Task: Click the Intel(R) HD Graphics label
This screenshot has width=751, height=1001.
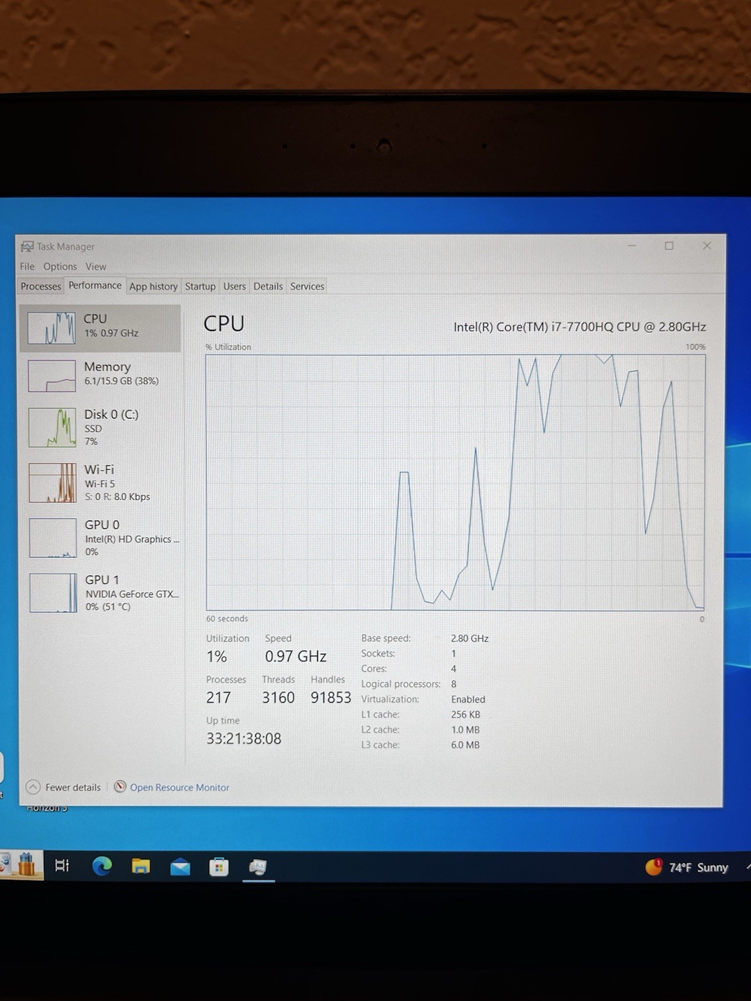Action: tap(132, 539)
